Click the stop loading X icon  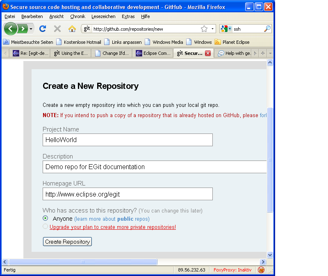pos(57,29)
